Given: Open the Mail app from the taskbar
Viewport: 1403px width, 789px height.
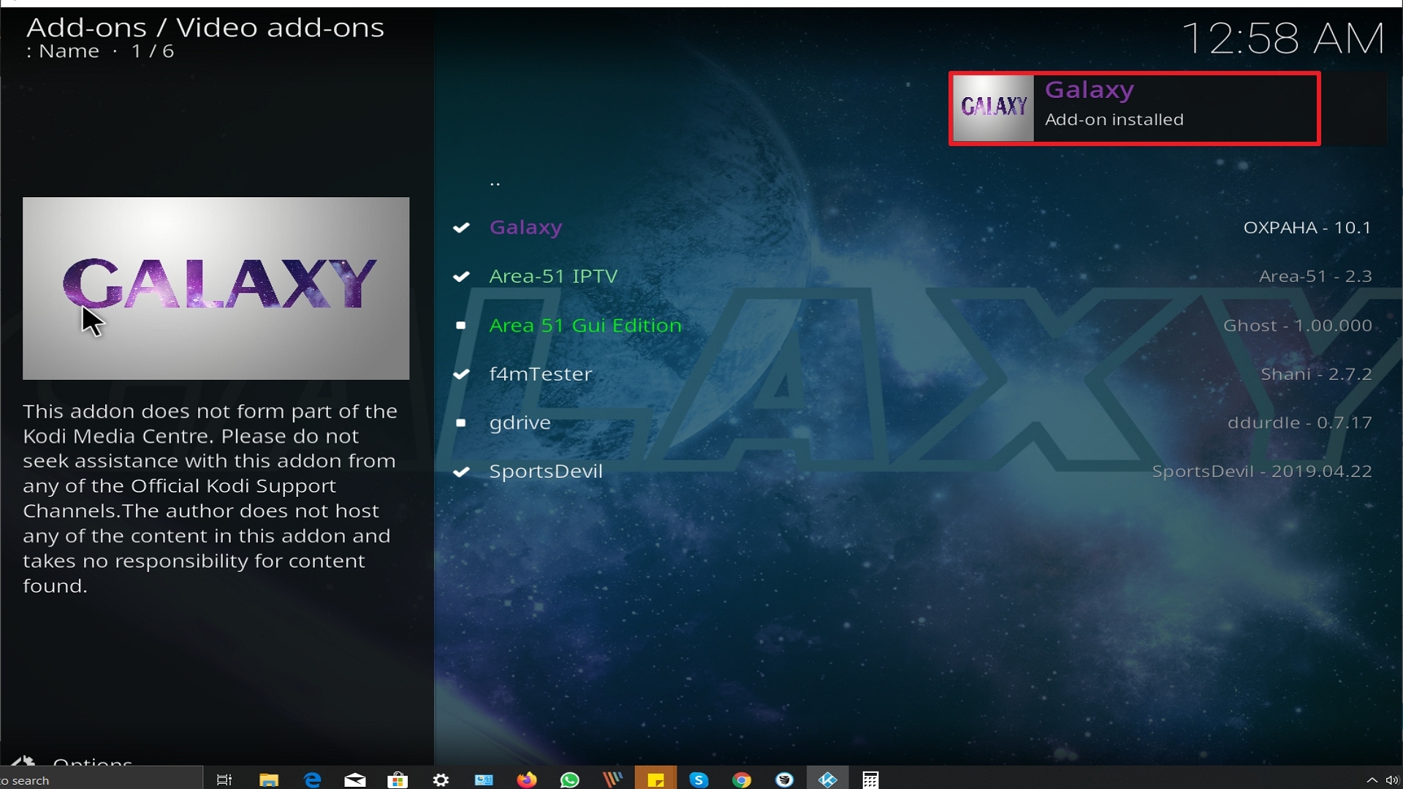Looking at the screenshot, I should [x=355, y=780].
